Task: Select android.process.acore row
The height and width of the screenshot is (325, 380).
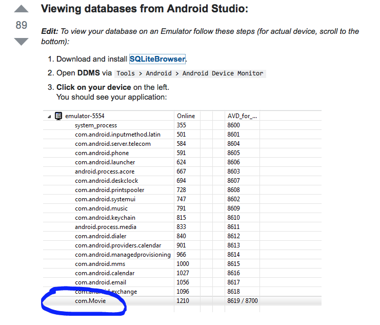Action: coord(182,171)
